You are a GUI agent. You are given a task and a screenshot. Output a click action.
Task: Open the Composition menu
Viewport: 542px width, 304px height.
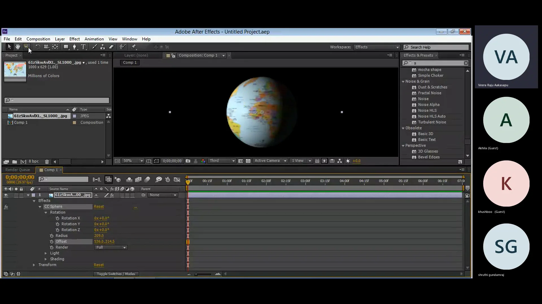(38, 39)
